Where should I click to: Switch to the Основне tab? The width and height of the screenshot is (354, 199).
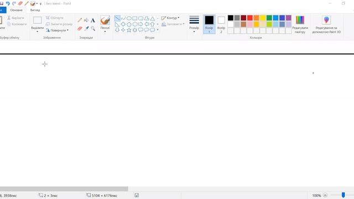(x=16, y=10)
